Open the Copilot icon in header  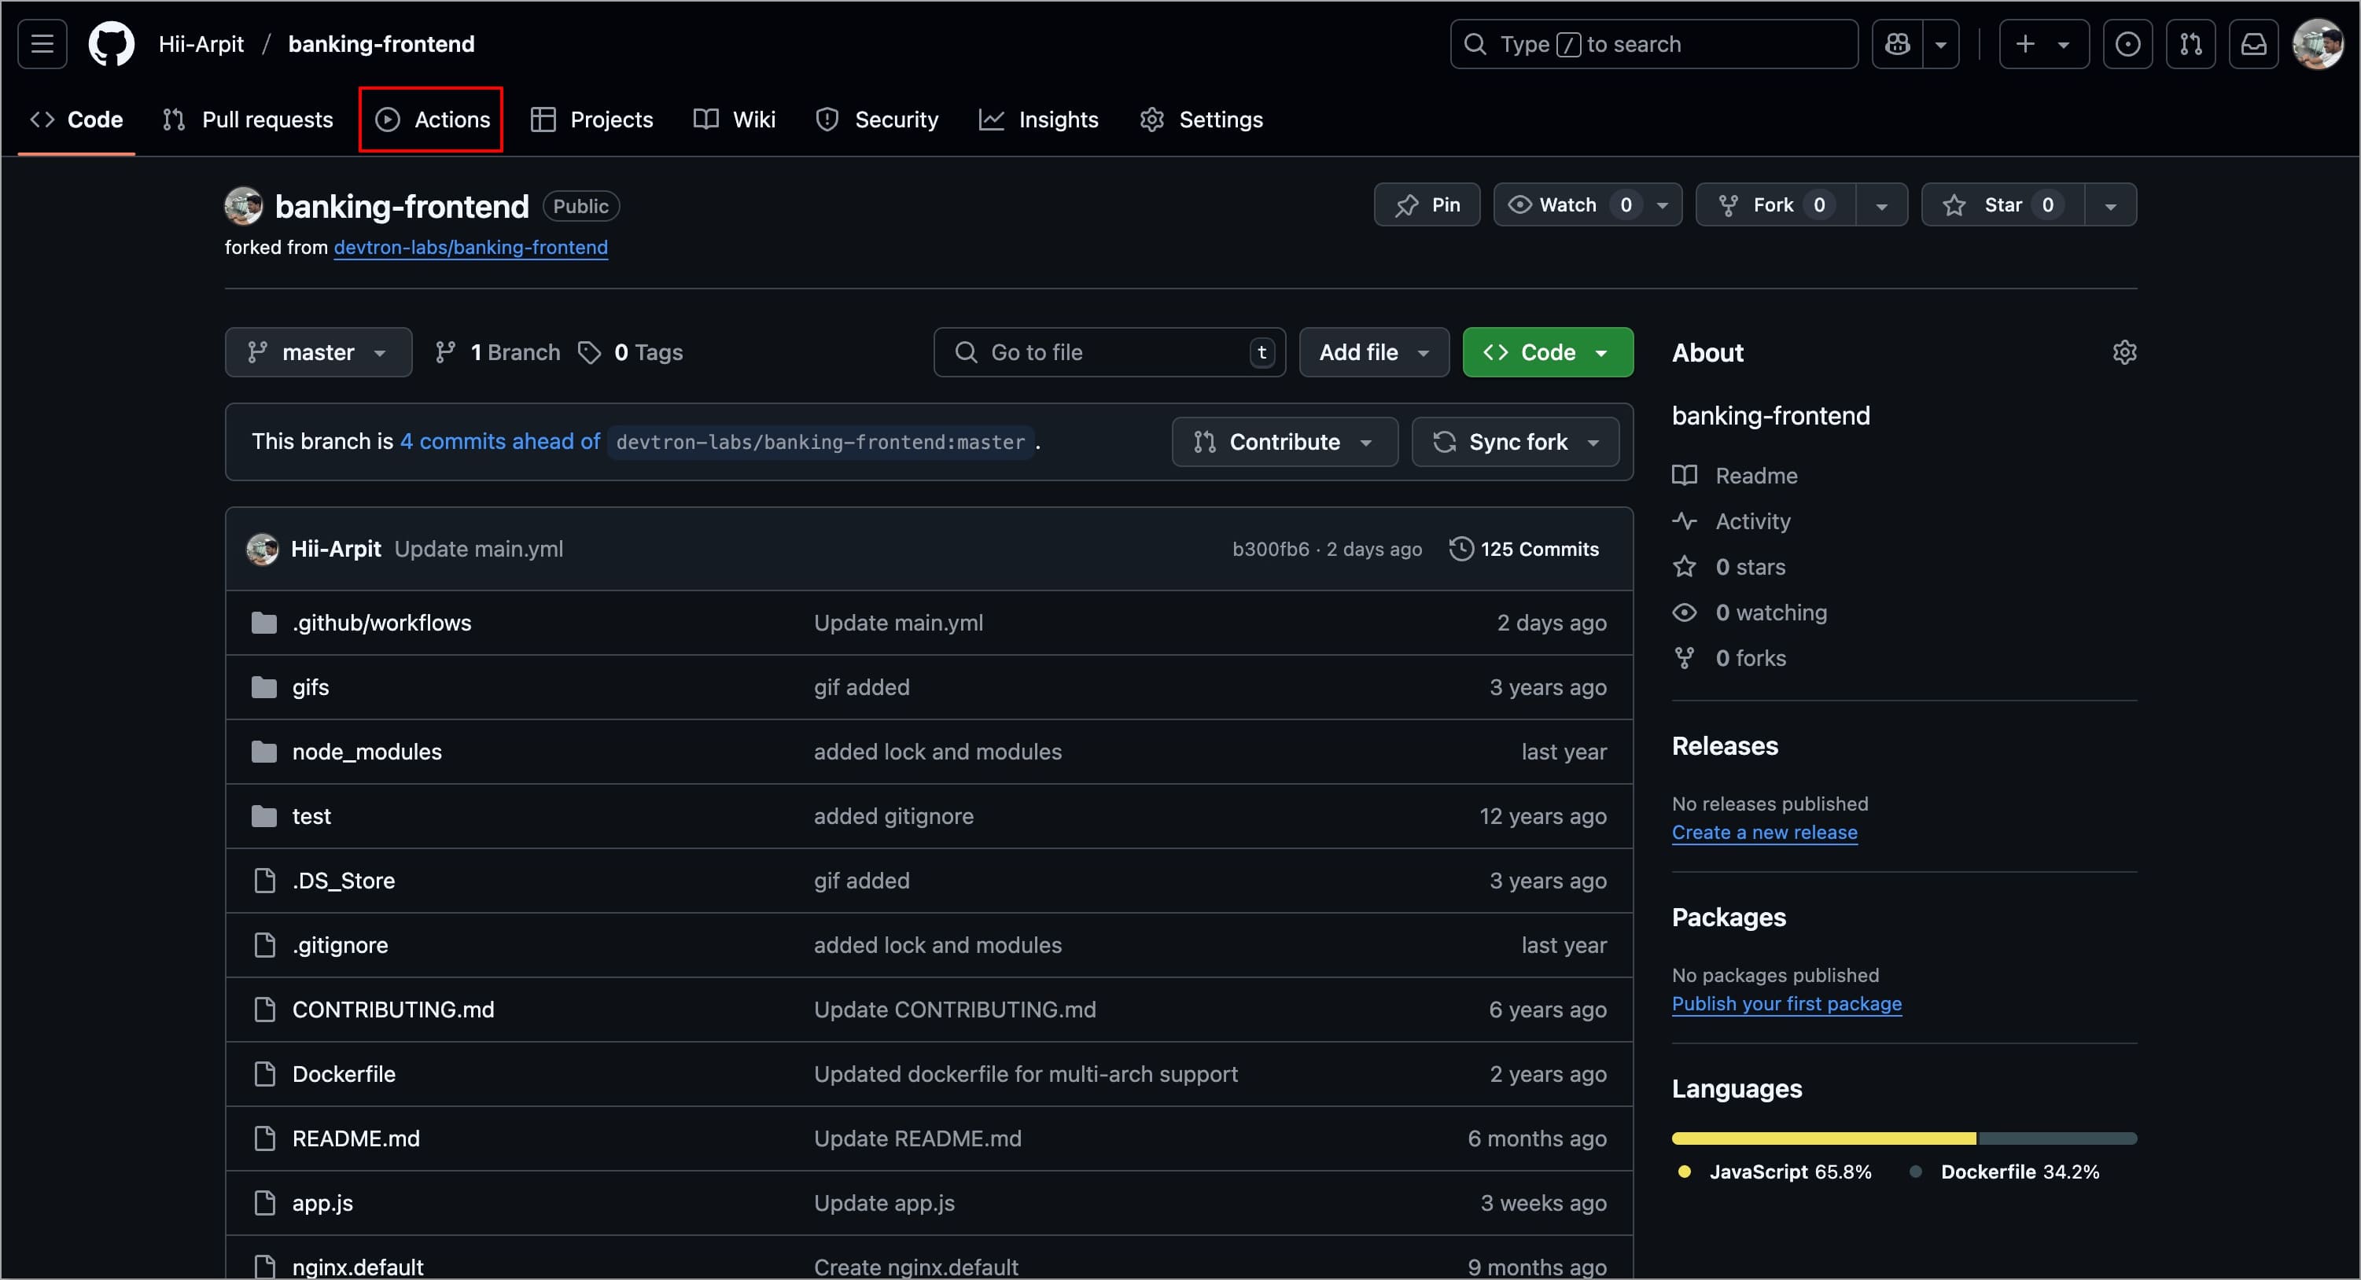(x=1897, y=44)
